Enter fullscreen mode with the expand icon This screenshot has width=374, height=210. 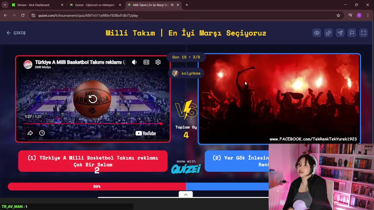point(363,33)
